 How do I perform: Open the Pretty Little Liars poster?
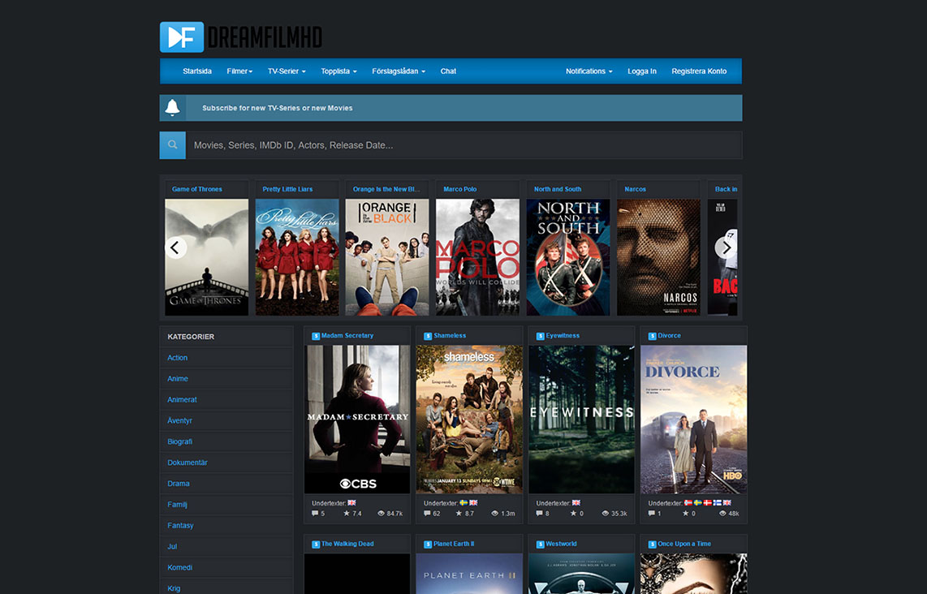point(297,257)
